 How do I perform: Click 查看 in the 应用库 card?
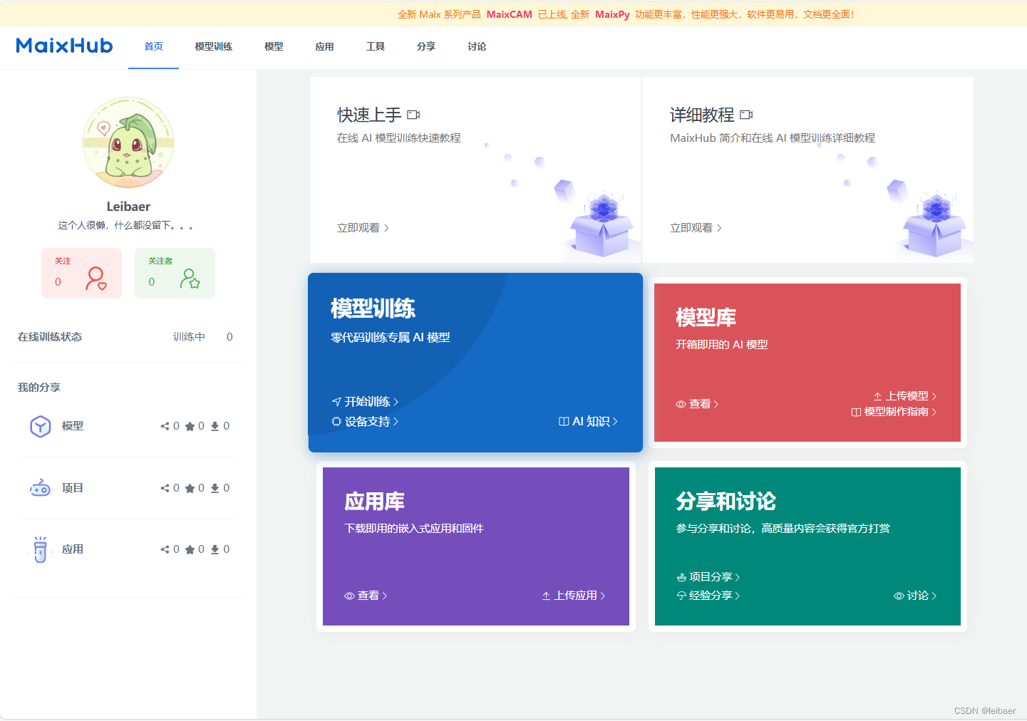(366, 596)
